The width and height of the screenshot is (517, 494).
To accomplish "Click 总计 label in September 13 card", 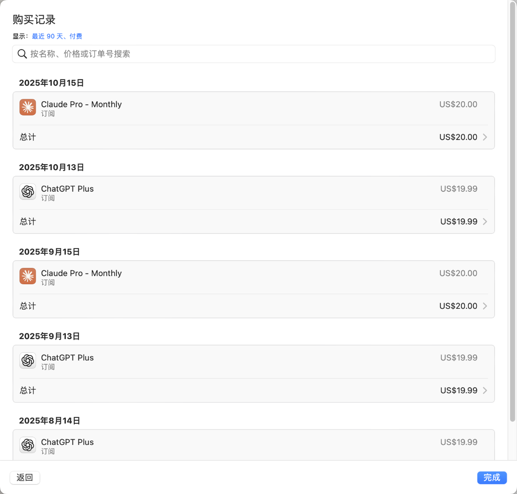I will coord(28,390).
